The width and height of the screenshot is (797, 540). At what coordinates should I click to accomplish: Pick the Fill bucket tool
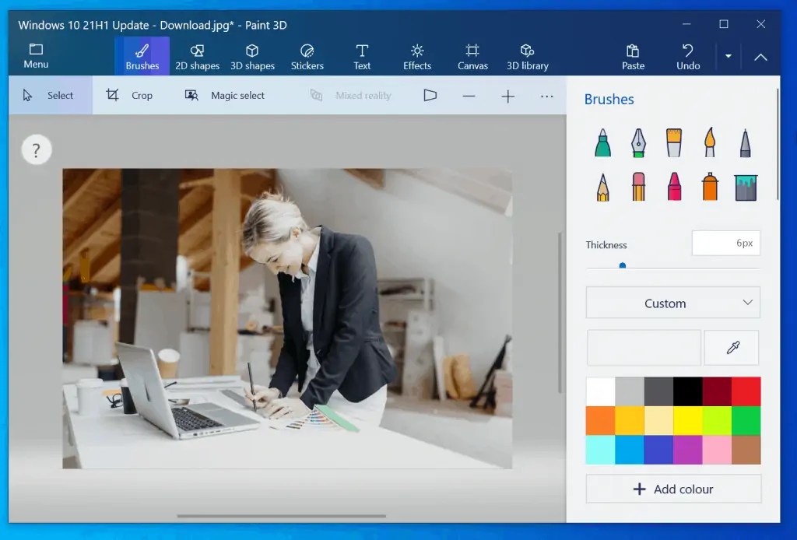click(745, 187)
